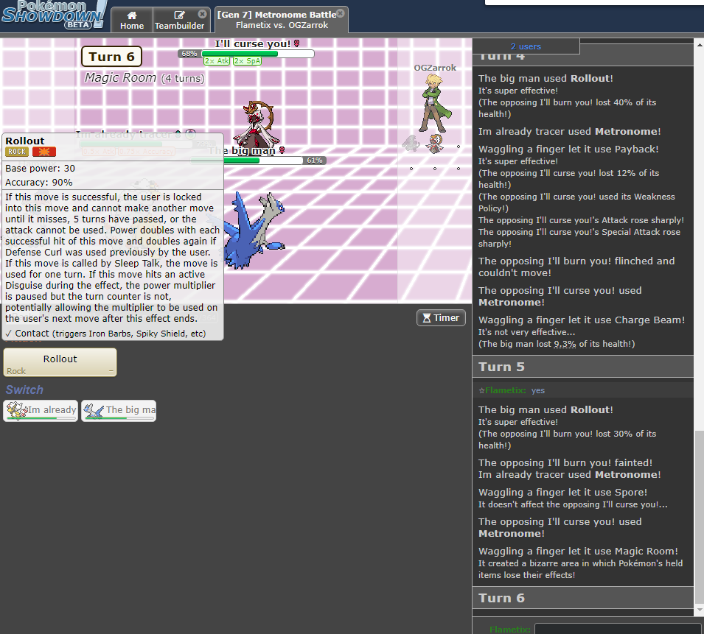The width and height of the screenshot is (704, 634).
Task: Click scroll down arrow of battle log
Action: coord(699,610)
